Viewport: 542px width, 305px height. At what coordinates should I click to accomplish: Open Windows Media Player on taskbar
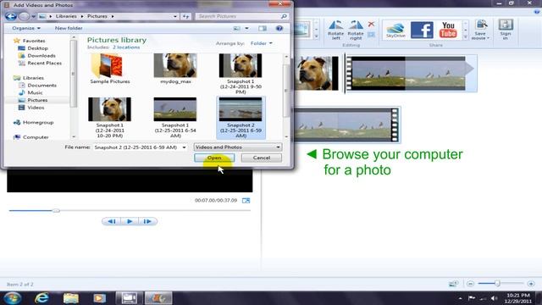click(100, 297)
